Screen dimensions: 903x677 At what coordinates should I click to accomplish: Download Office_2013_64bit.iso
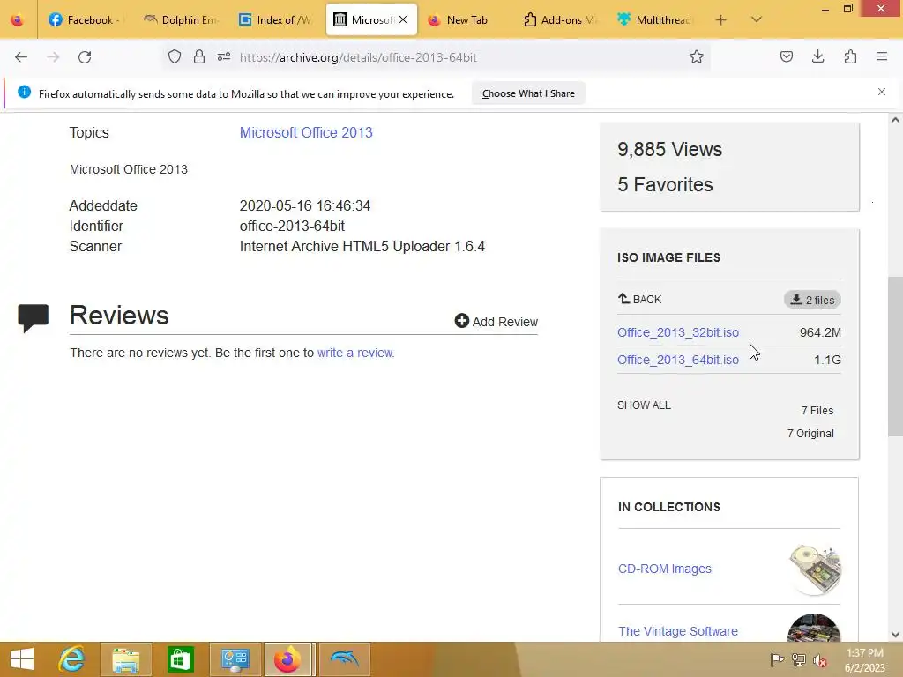tap(678, 360)
